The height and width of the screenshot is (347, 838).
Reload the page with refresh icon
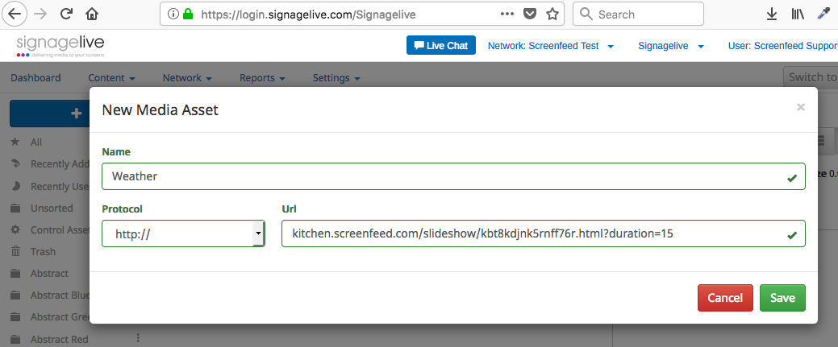[67, 14]
